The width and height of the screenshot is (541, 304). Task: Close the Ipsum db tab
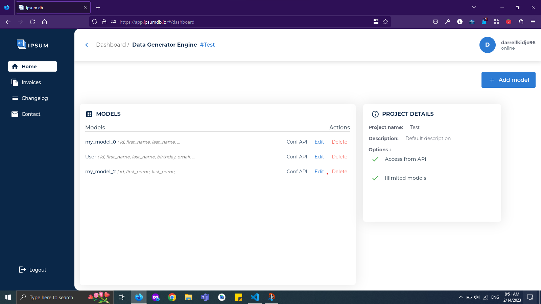[85, 7]
